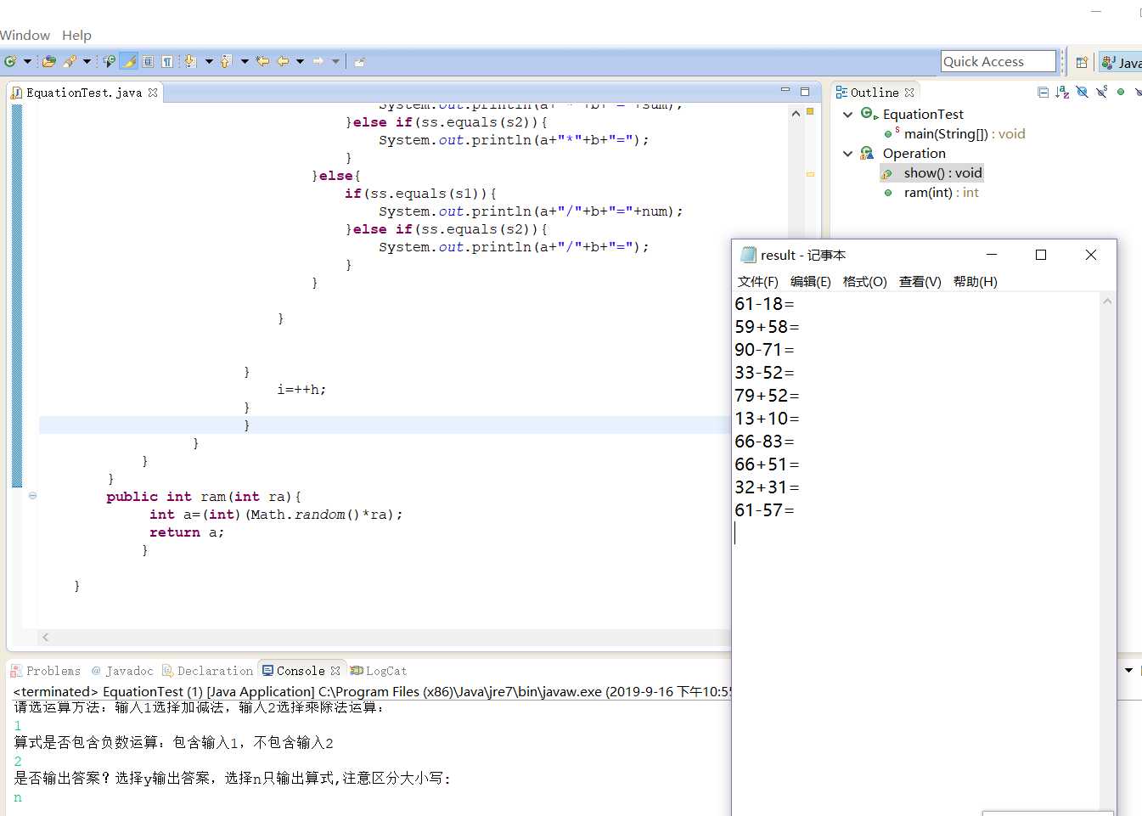Collapse the Operation outline node
The width and height of the screenshot is (1142, 816).
tap(847, 154)
